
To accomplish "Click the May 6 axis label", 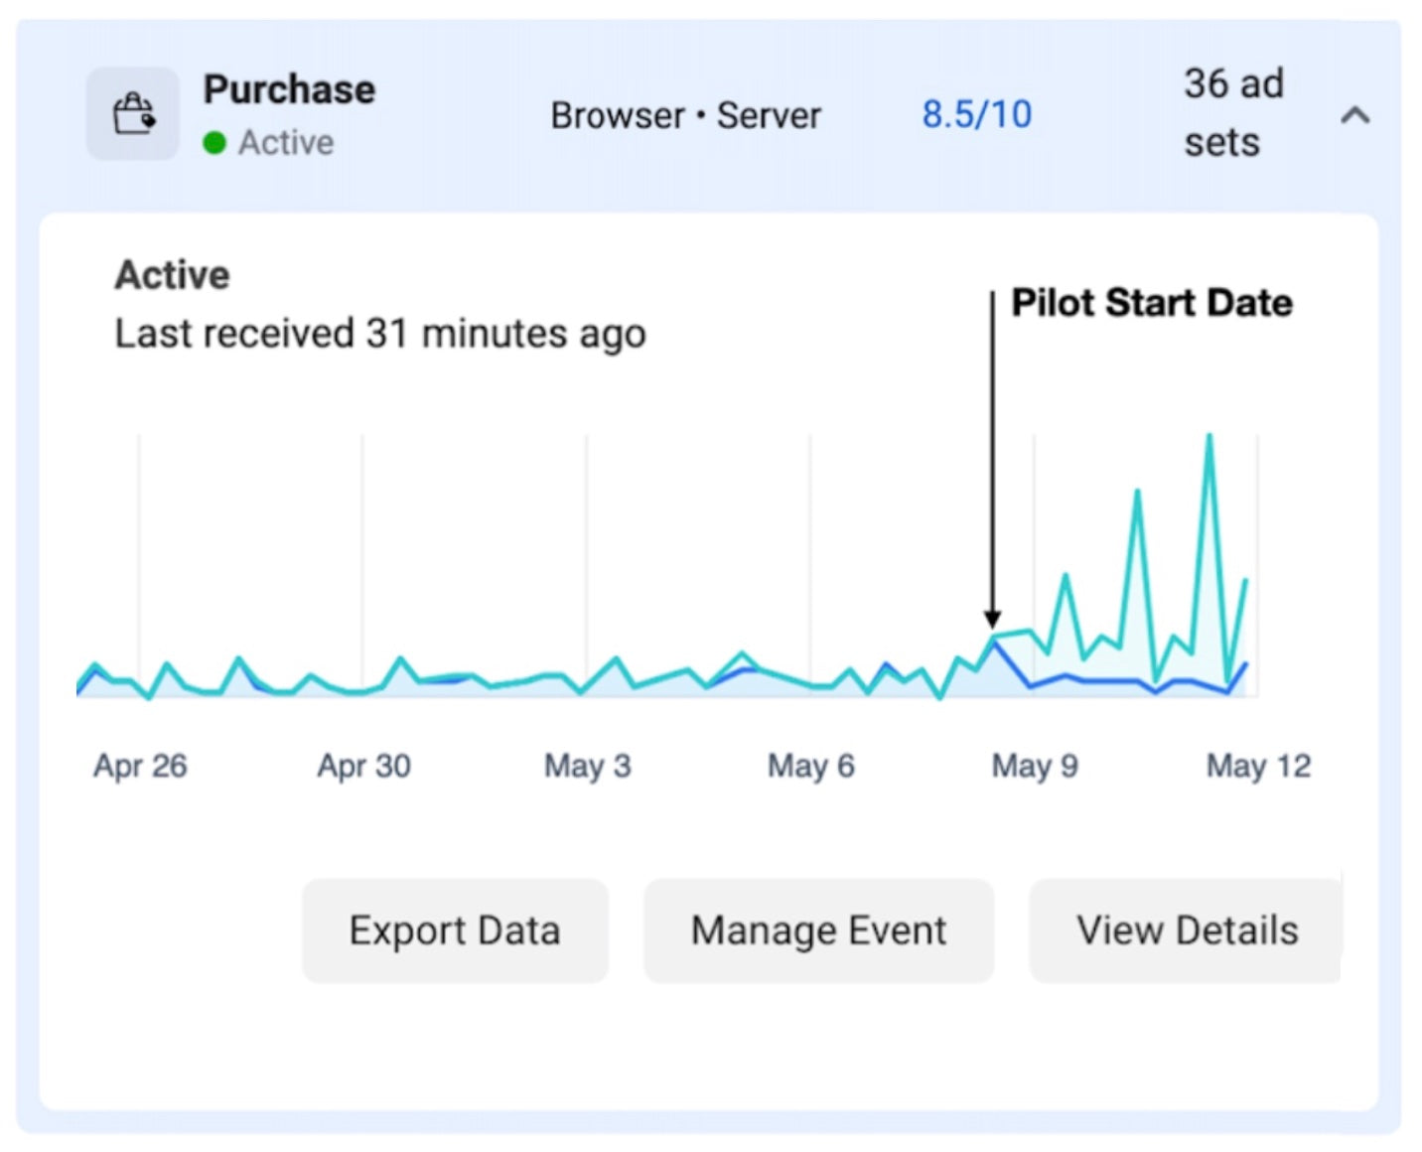I will [810, 766].
